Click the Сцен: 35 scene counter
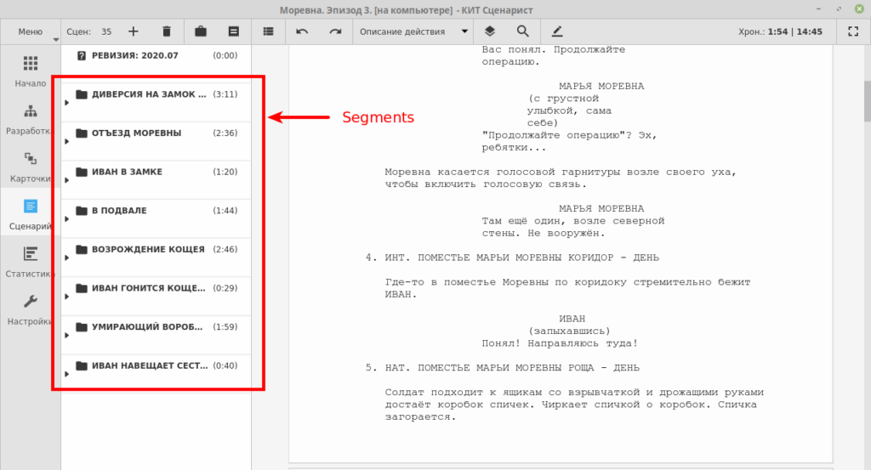 (x=88, y=31)
